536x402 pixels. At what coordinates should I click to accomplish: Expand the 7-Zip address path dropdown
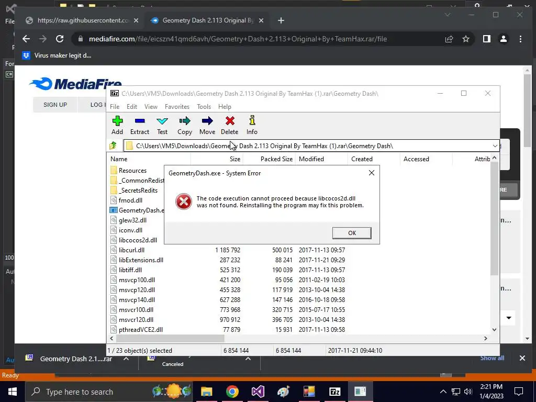point(495,146)
